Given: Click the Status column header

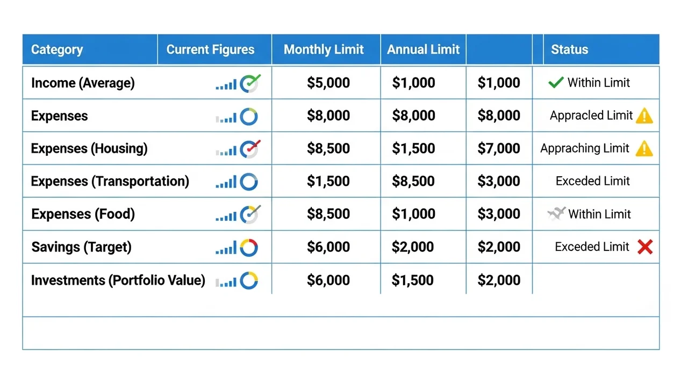Looking at the screenshot, I should point(569,50).
